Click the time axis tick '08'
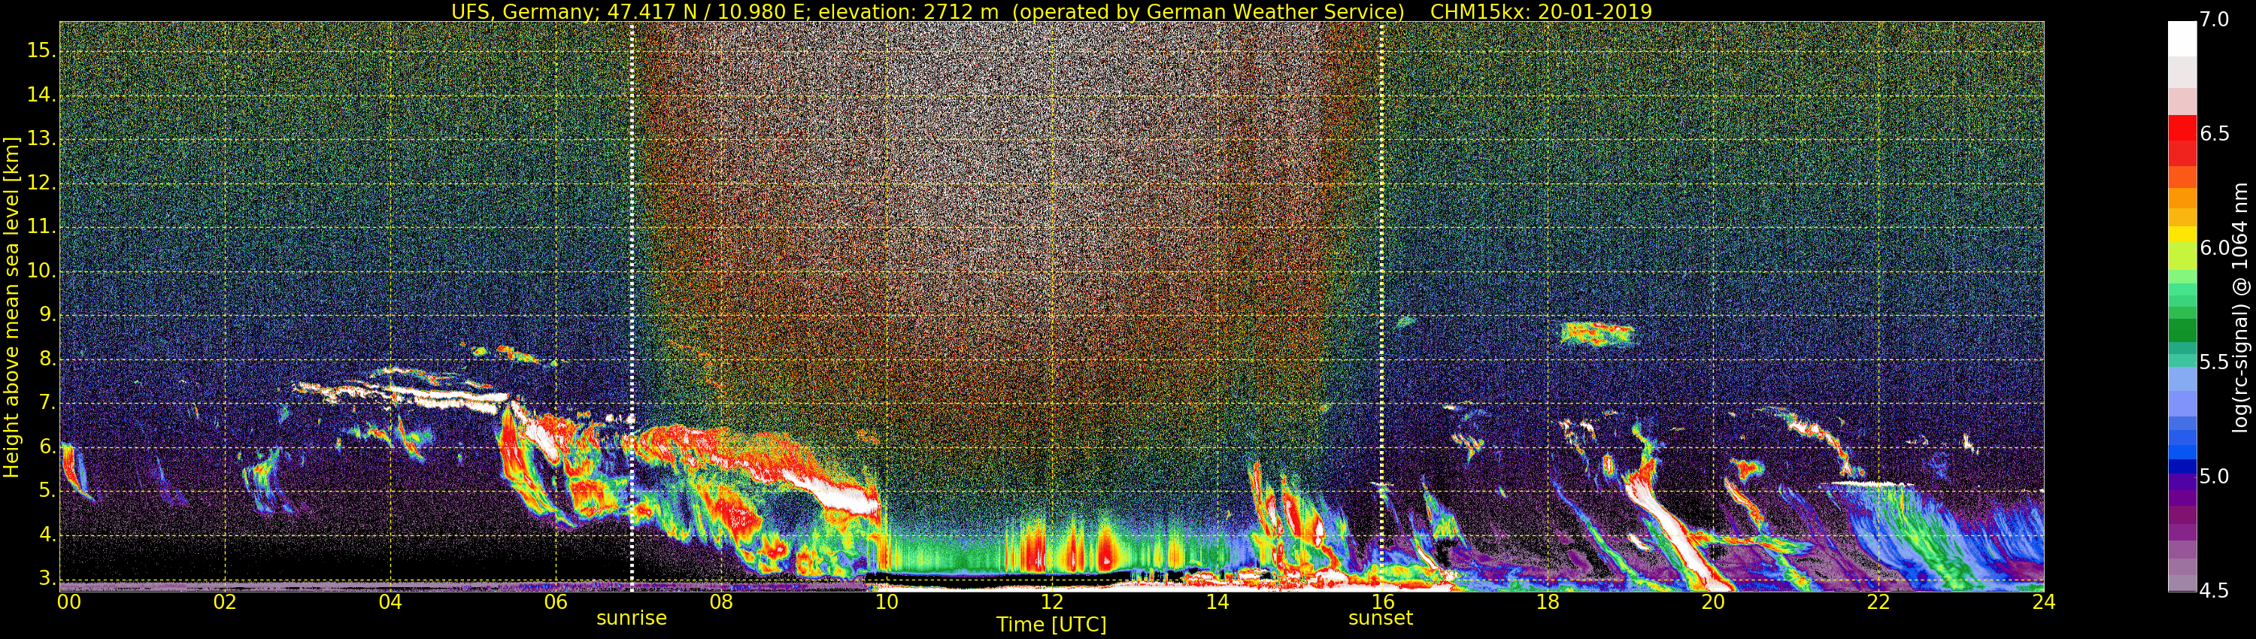The image size is (2256, 639). coord(720,602)
